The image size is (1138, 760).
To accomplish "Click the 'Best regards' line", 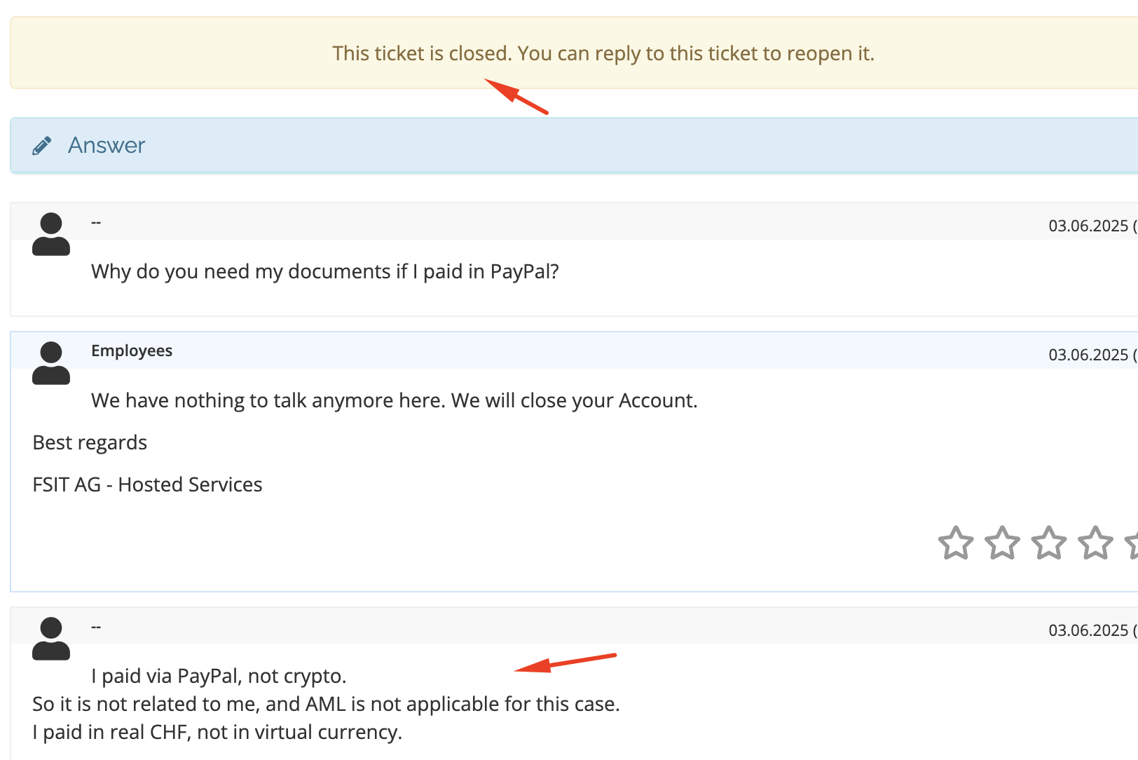I will (x=90, y=442).
